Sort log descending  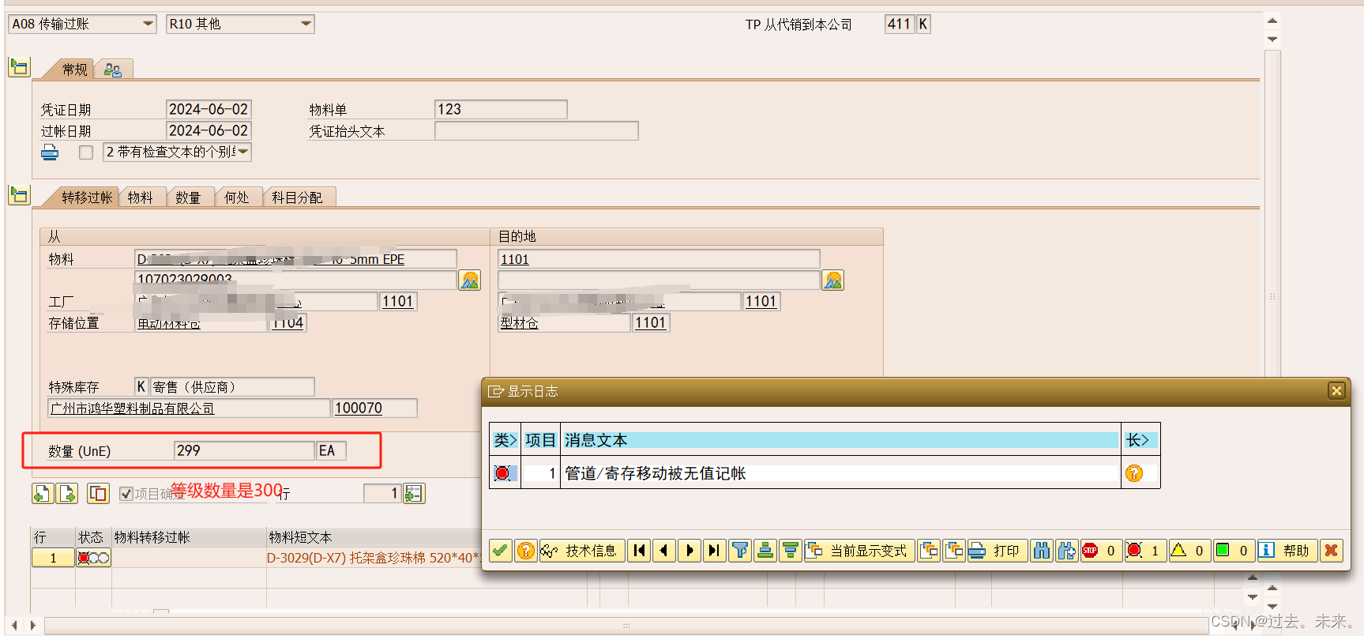(790, 551)
